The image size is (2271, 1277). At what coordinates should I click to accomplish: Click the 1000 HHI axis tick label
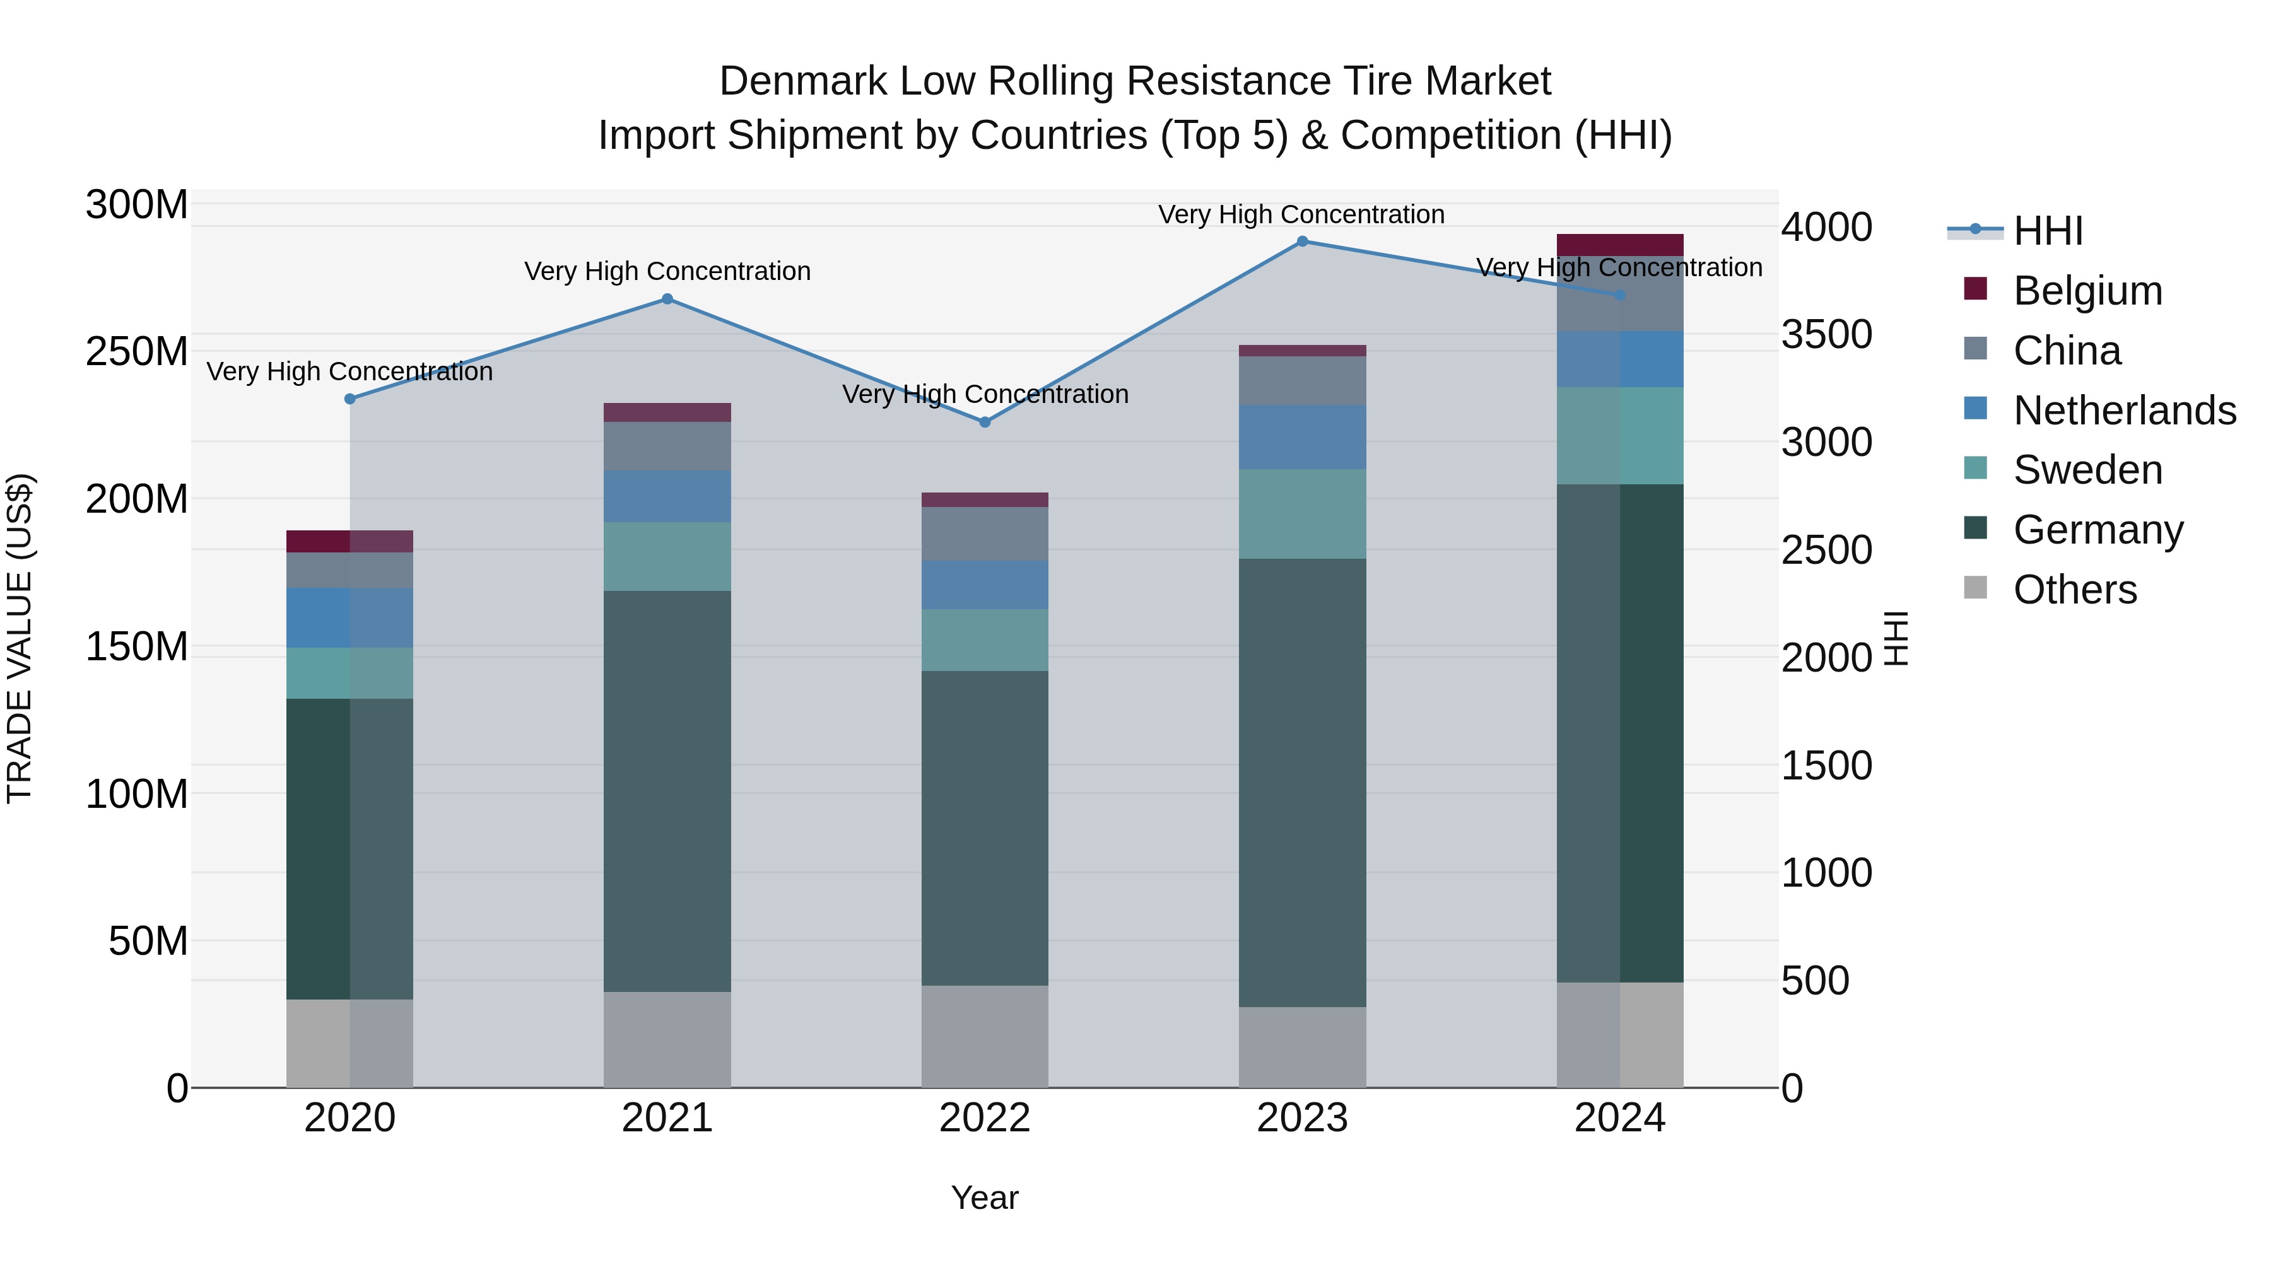point(1828,873)
